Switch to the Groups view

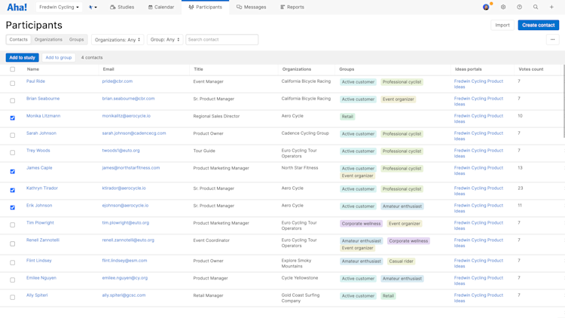pos(76,40)
